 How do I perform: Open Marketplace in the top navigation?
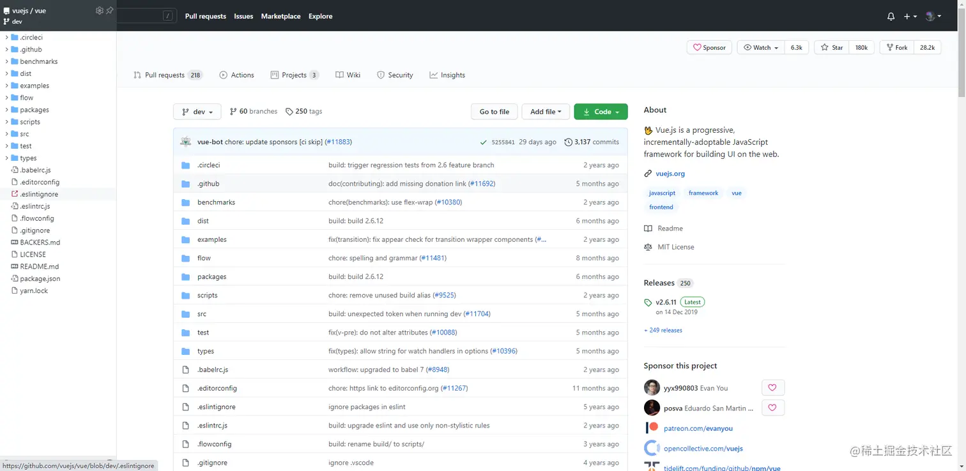coord(280,17)
